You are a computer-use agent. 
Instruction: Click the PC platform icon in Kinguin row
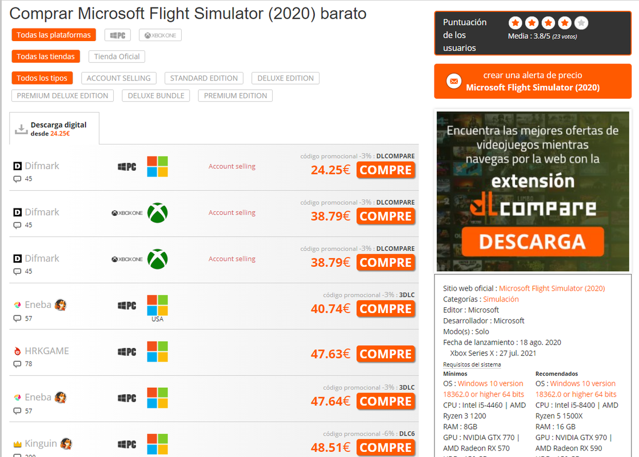[127, 444]
